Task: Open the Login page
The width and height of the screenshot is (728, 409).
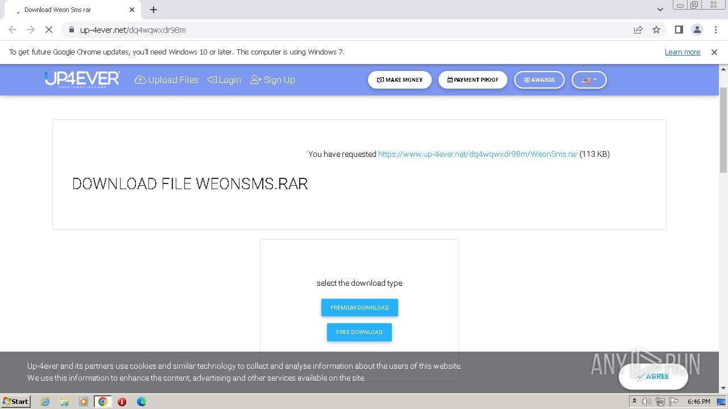Action: (224, 80)
